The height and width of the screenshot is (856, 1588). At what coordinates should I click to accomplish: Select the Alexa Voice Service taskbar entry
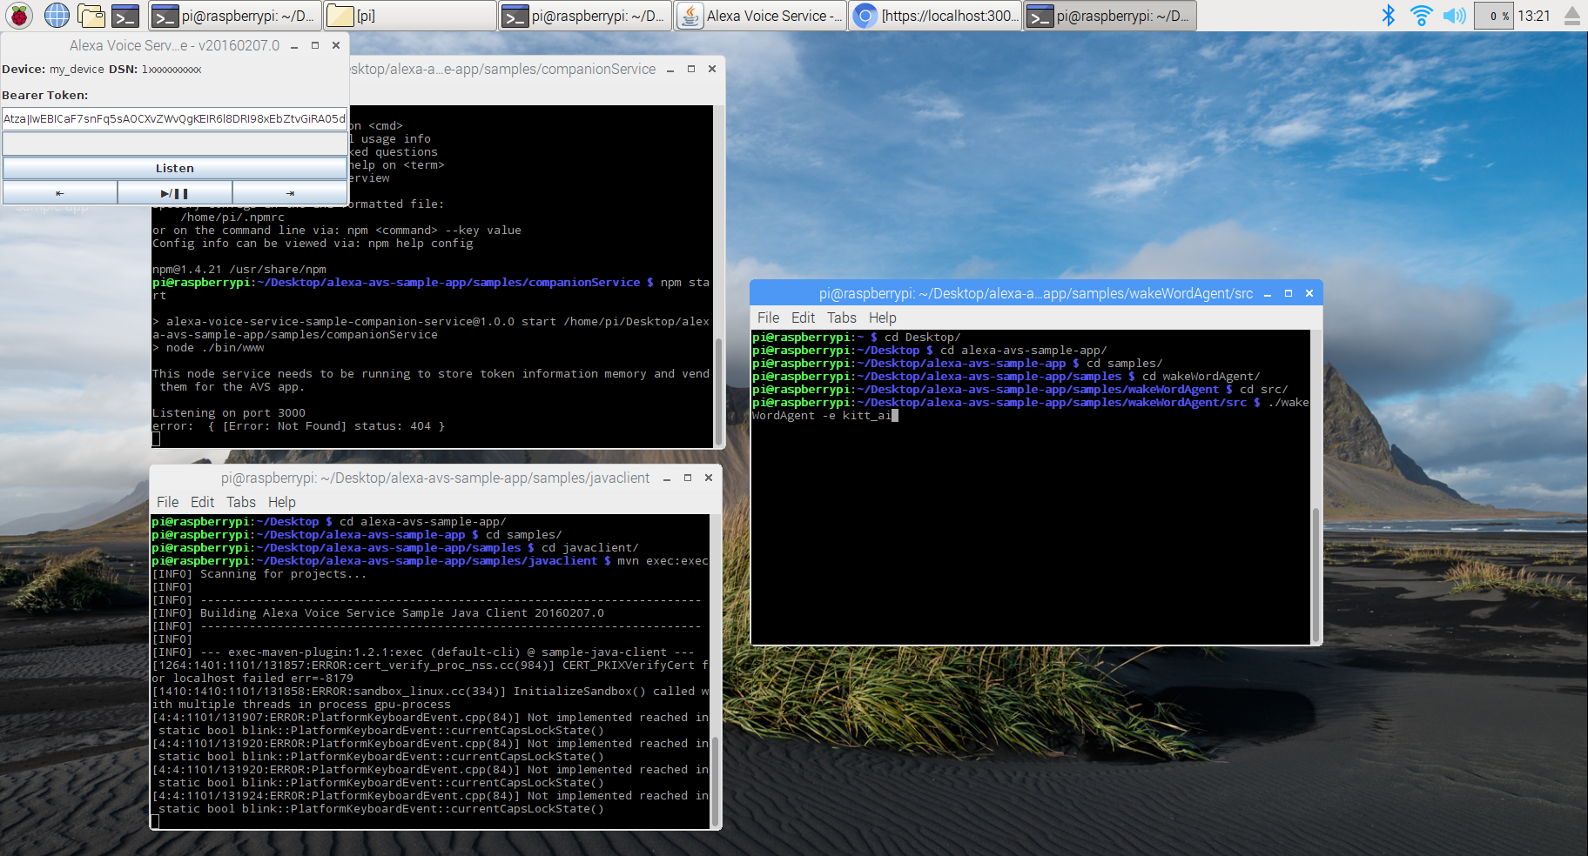click(759, 15)
